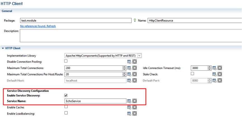Click module property icon beside Idle Connection Timeout
This screenshot has width=242, height=121.
pos(214,68)
